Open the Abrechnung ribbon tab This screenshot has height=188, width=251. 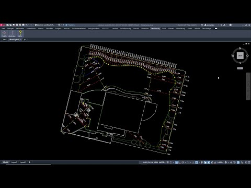point(180,29)
